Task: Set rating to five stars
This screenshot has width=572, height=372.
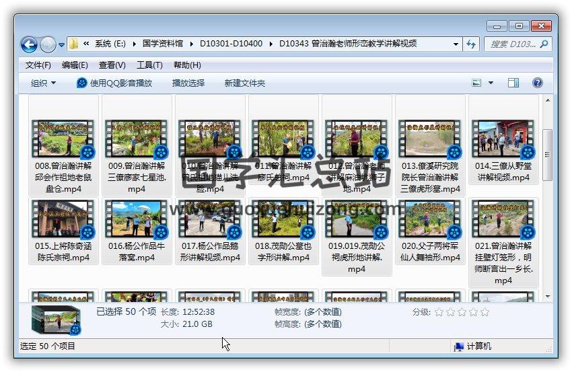Action: pyautogui.click(x=485, y=312)
